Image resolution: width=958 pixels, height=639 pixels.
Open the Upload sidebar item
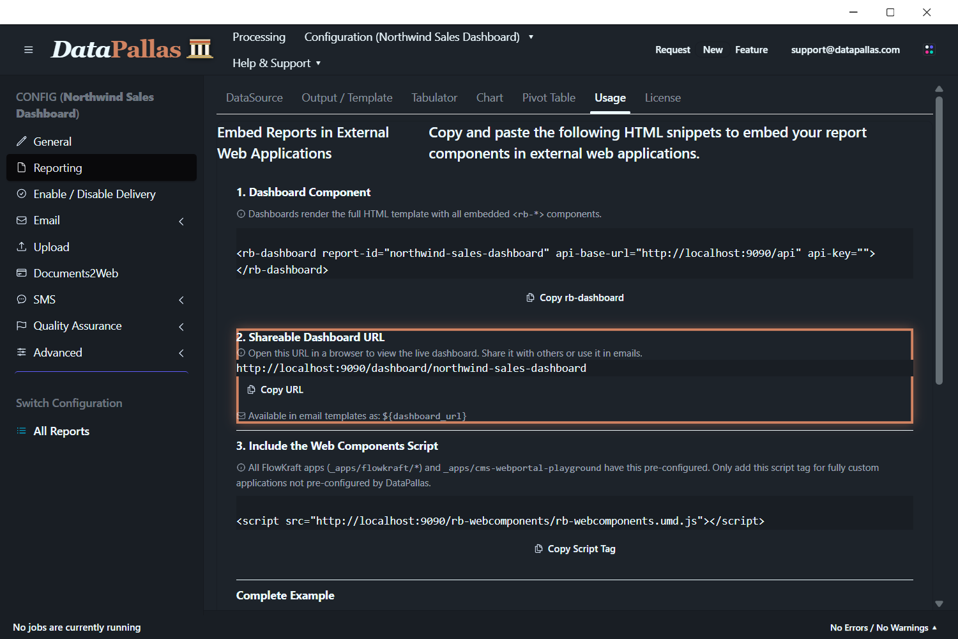[x=102, y=247]
